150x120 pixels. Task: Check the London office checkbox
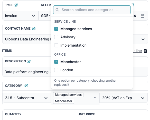click(x=56, y=70)
